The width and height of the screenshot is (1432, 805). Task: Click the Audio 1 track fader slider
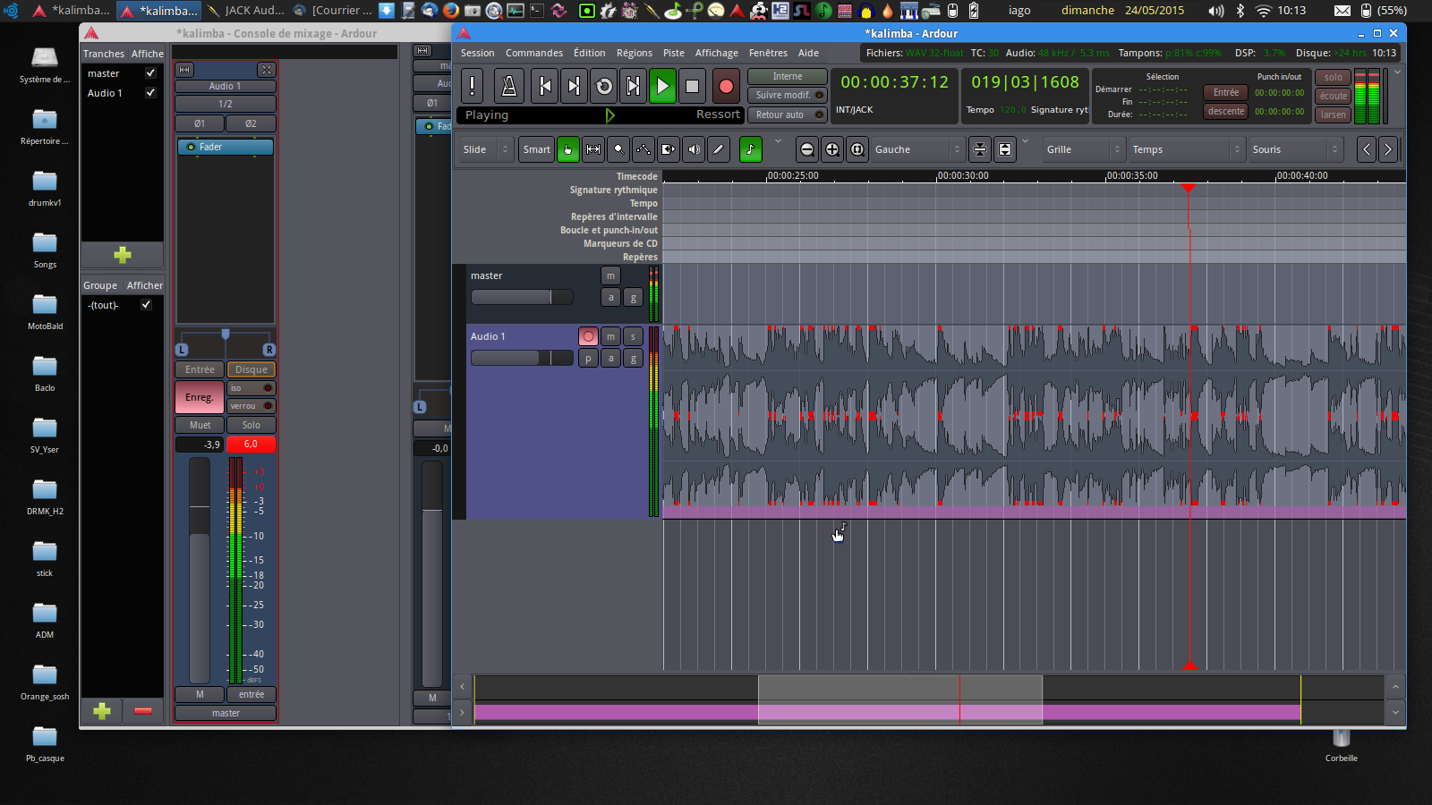522,358
